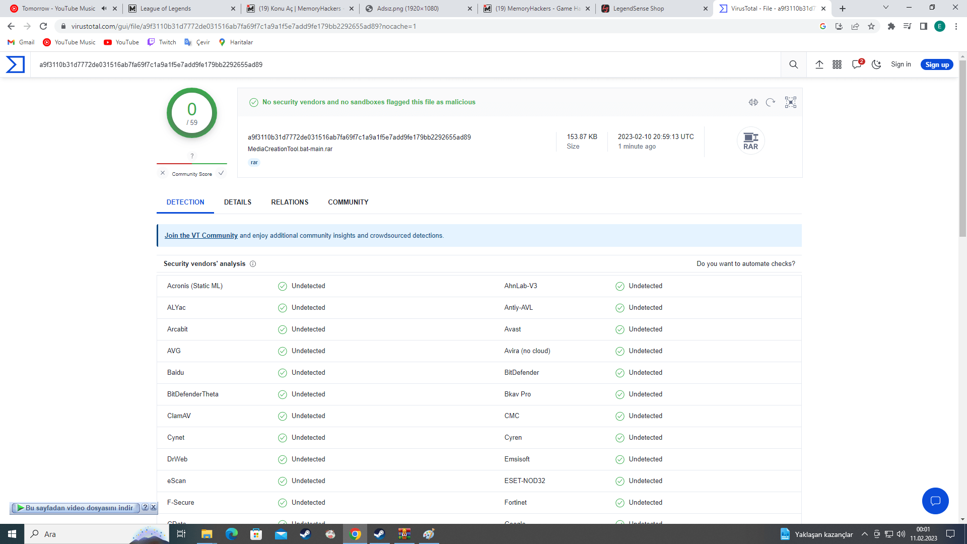This screenshot has width=967, height=544.
Task: Click the Sign up button
Action: [x=937, y=64]
